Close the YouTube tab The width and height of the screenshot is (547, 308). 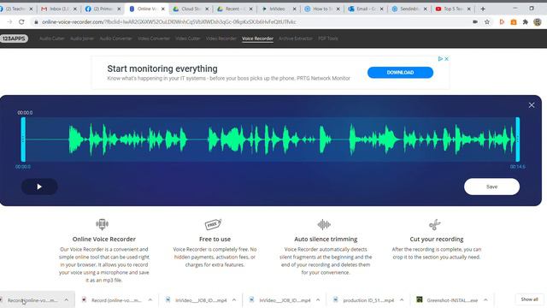(469, 9)
